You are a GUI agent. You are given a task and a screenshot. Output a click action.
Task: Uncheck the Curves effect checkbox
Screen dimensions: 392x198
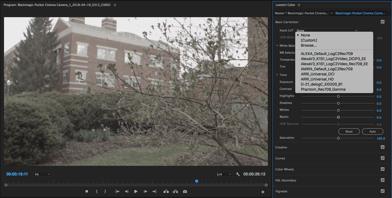point(383,158)
